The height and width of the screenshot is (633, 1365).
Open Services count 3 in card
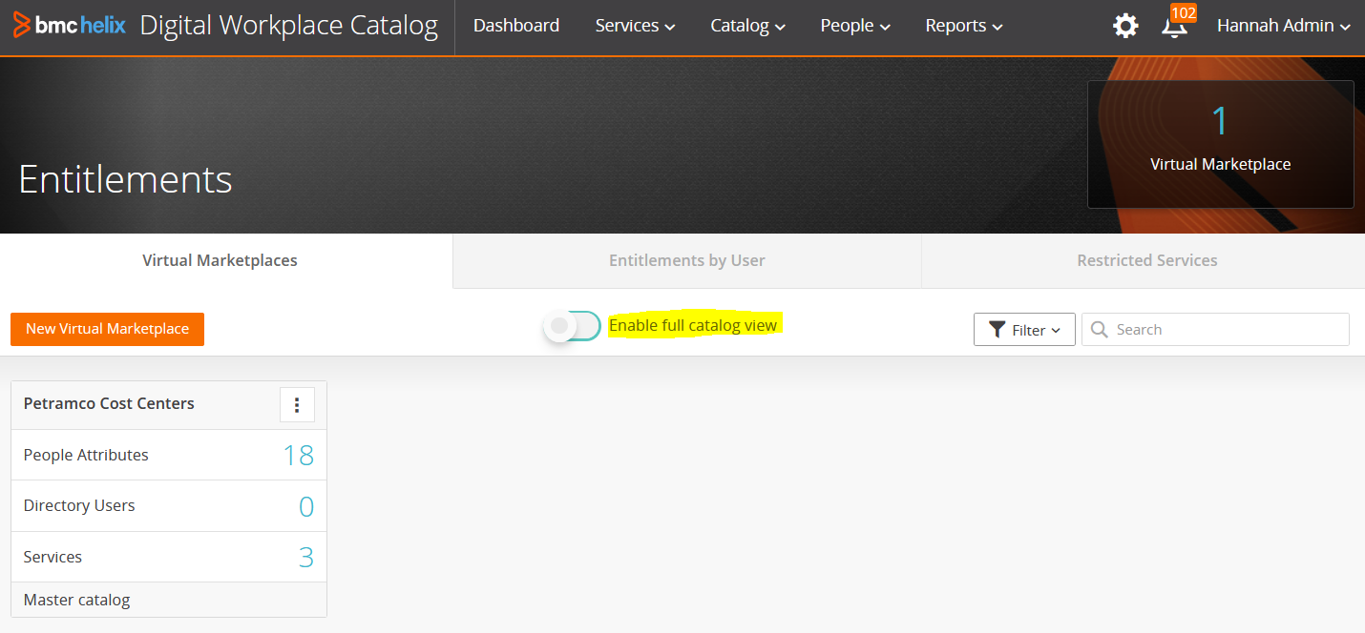[x=305, y=558]
